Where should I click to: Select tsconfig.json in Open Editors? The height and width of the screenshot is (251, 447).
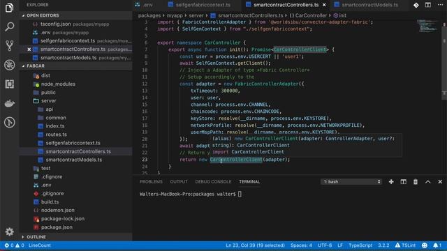click(x=75, y=24)
